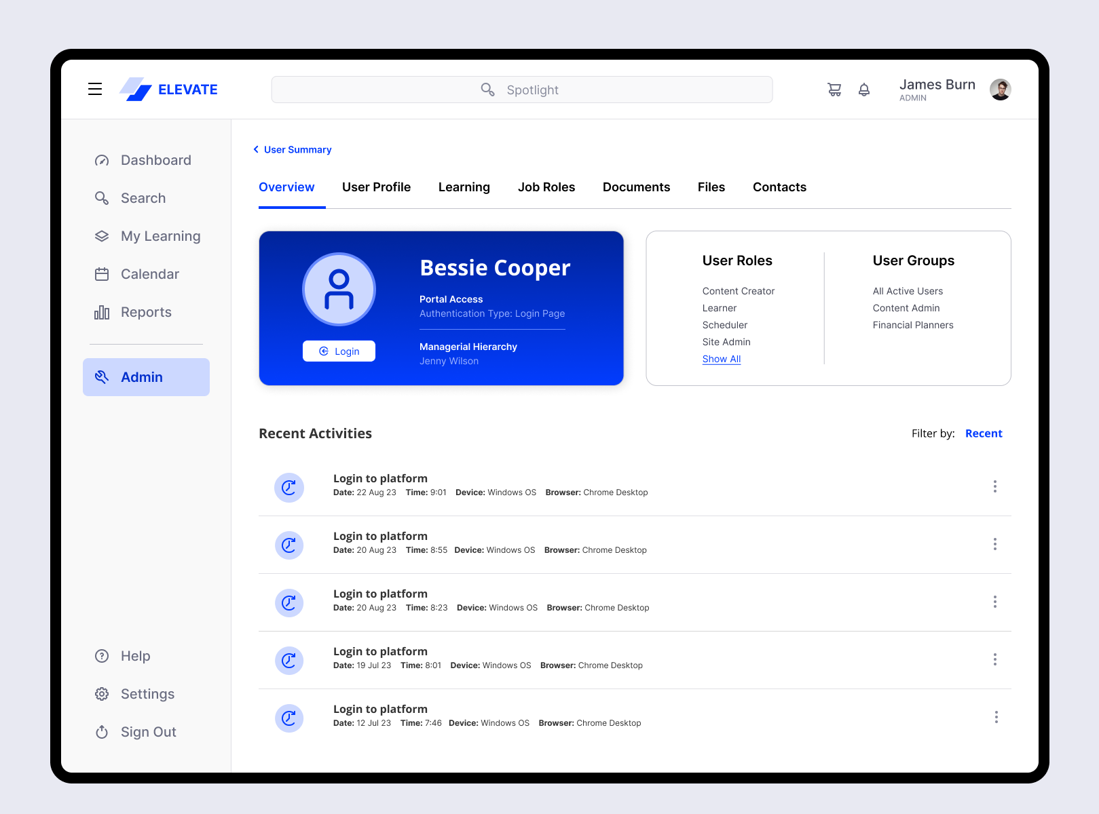Click the Login button on Bessie Cooper's card

[x=339, y=351]
